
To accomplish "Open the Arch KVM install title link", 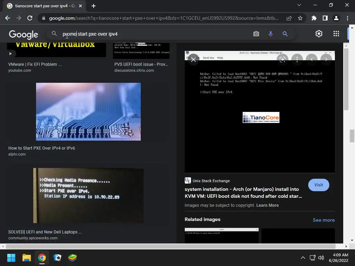I will (243, 193).
